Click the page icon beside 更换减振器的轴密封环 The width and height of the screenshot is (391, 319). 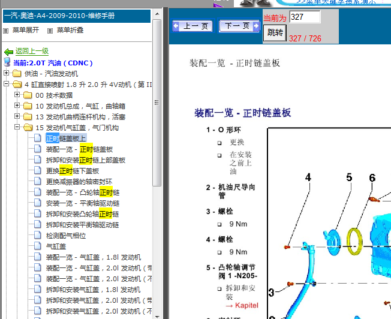click(38, 181)
